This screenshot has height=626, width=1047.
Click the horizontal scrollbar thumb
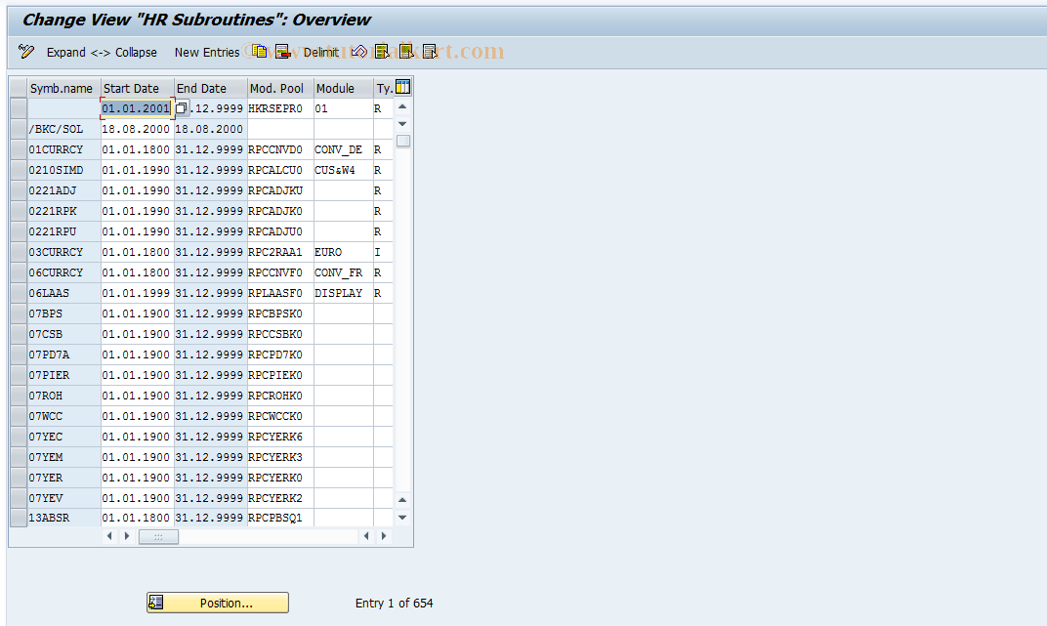tap(158, 536)
